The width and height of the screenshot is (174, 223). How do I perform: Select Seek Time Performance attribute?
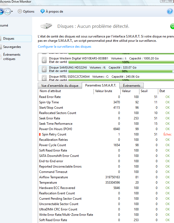tap(56, 124)
